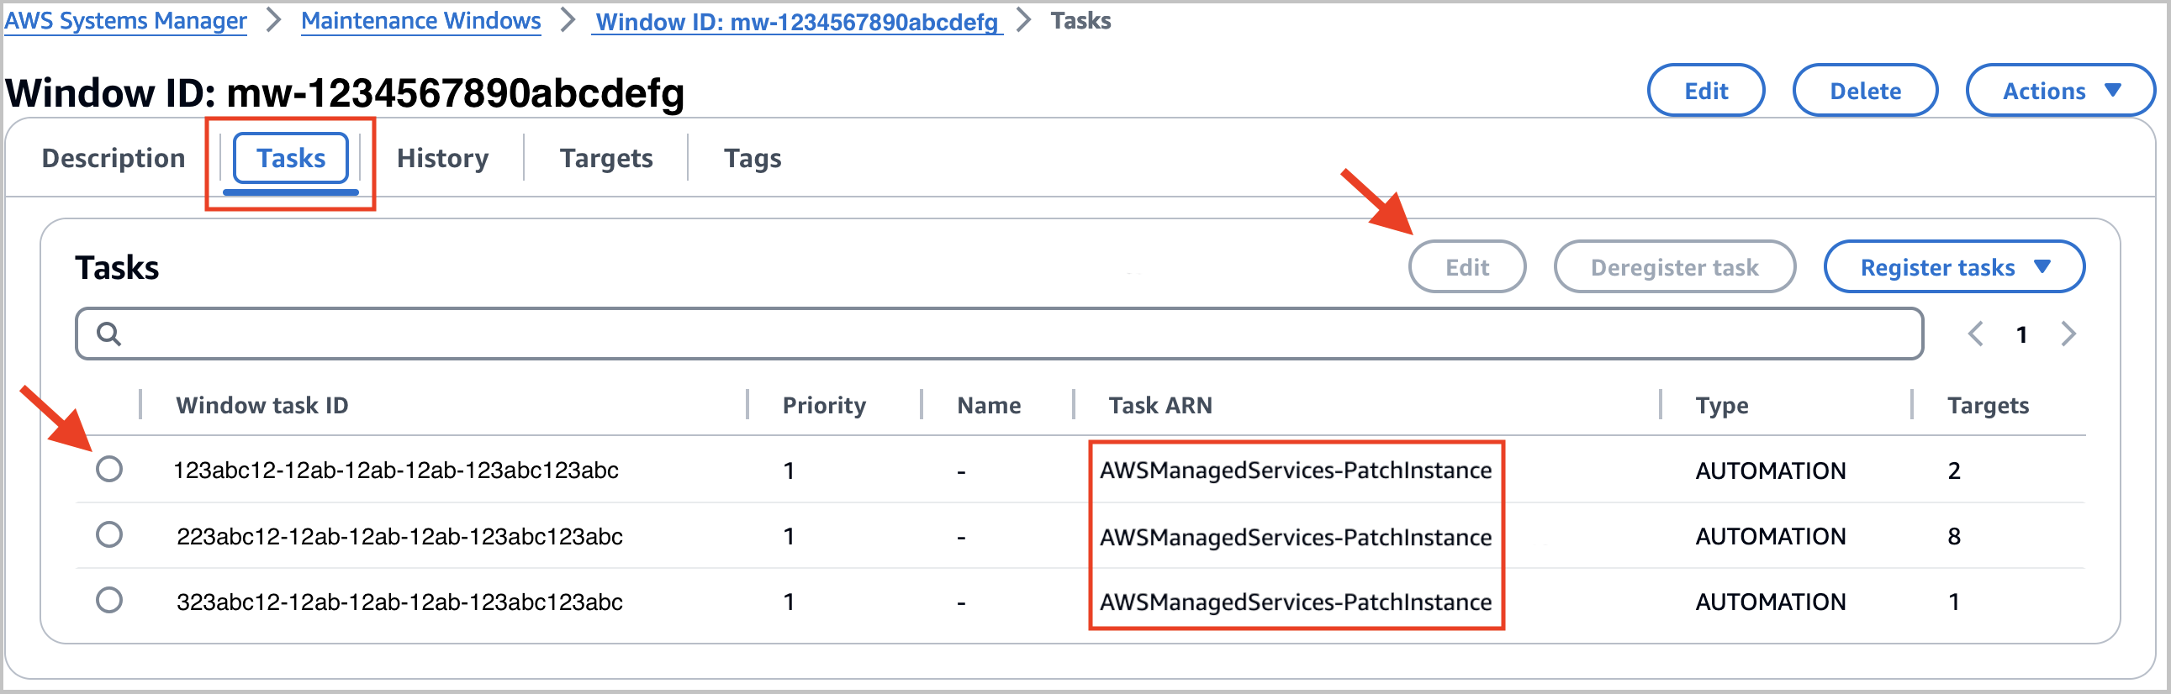Switch to the Targets tab

tap(606, 158)
